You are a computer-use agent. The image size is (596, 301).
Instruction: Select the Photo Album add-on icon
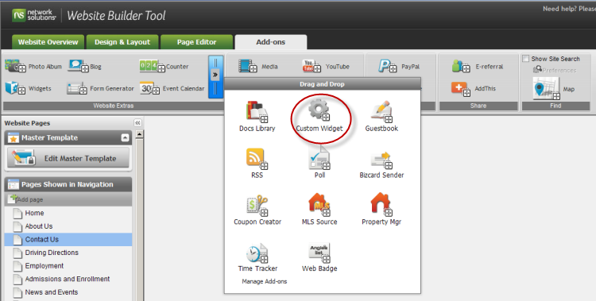coord(15,66)
